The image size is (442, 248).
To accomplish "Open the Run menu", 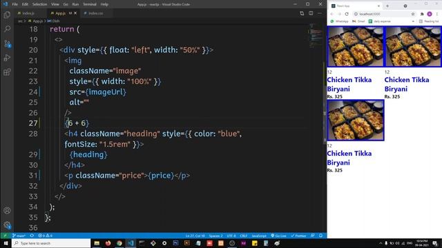I will pos(75,4).
